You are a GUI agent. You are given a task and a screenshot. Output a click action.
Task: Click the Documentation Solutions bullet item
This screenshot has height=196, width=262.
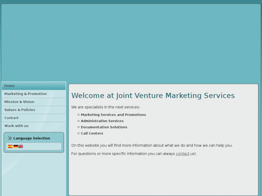tap(104, 127)
